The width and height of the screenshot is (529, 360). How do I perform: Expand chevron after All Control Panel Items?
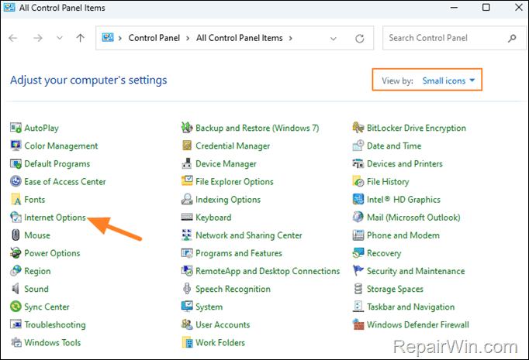click(290, 38)
